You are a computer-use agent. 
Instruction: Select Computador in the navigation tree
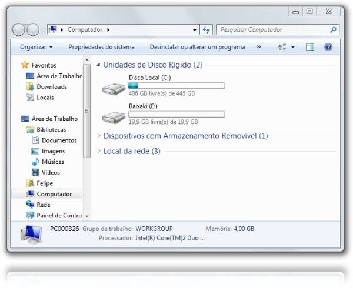(x=47, y=194)
